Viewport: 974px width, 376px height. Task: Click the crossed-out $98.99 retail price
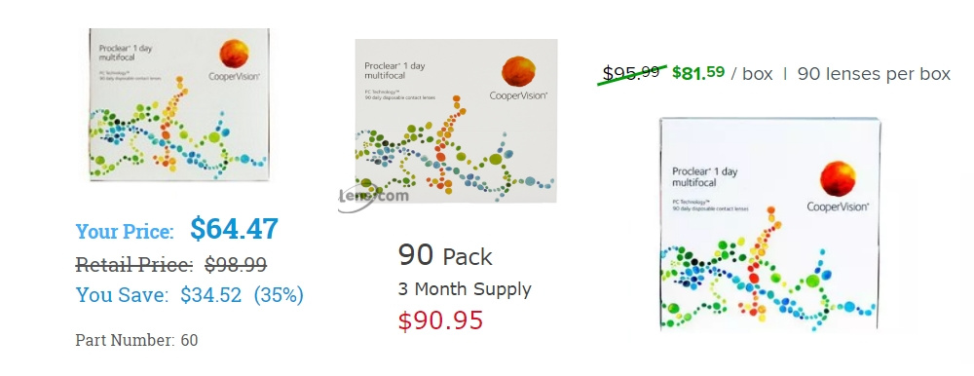tap(236, 265)
